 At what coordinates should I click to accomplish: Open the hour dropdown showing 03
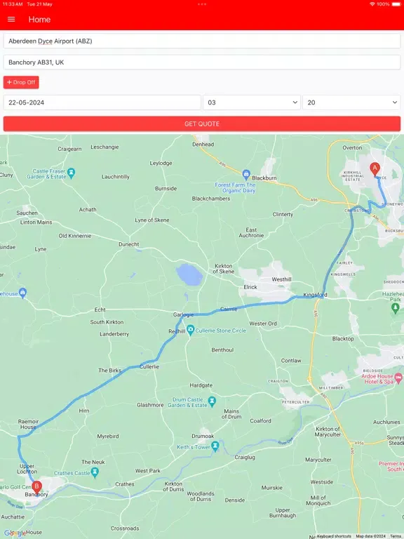252,102
